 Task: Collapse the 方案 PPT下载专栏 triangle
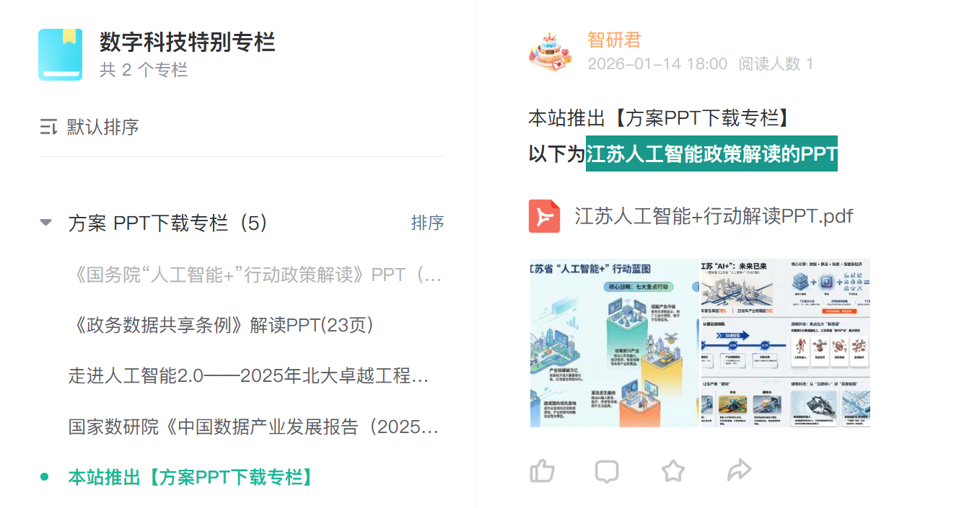46,223
